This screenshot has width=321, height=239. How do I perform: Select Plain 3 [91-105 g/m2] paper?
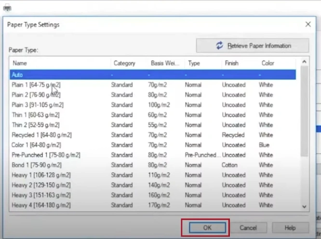[x=153, y=105]
